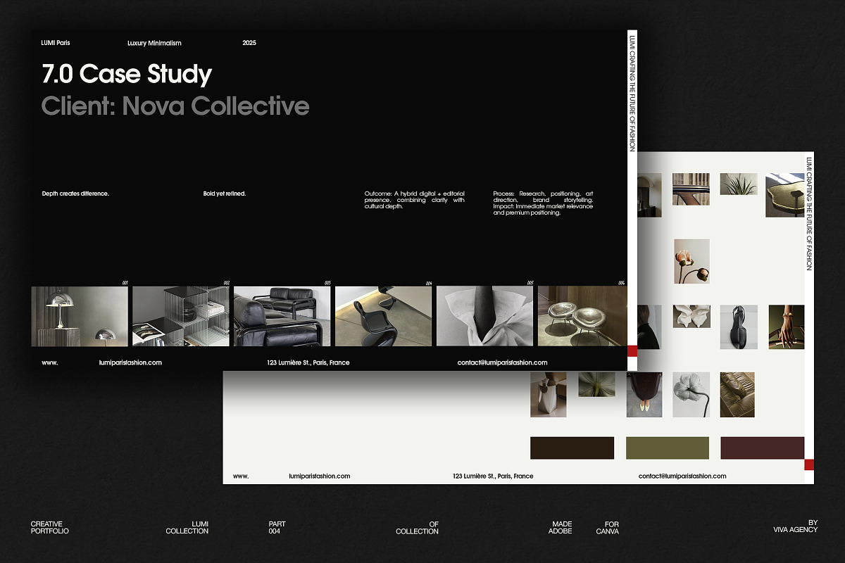Select the white poppy flower photo

[691, 395]
